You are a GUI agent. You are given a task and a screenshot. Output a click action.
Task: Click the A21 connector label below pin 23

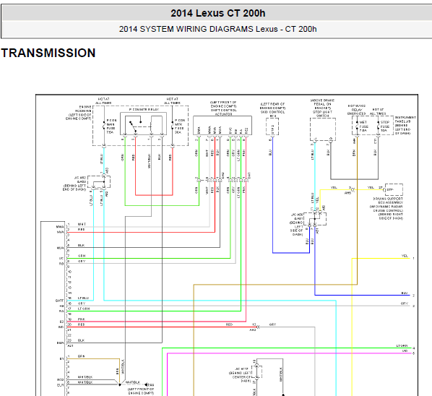tap(70, 345)
